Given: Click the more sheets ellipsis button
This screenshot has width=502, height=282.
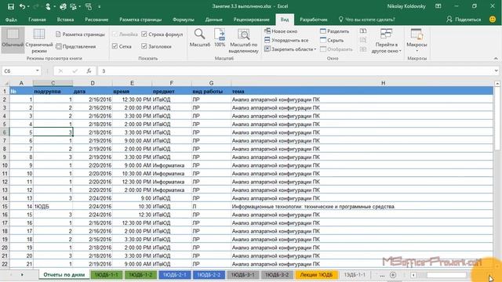Looking at the screenshot, I should [382, 275].
